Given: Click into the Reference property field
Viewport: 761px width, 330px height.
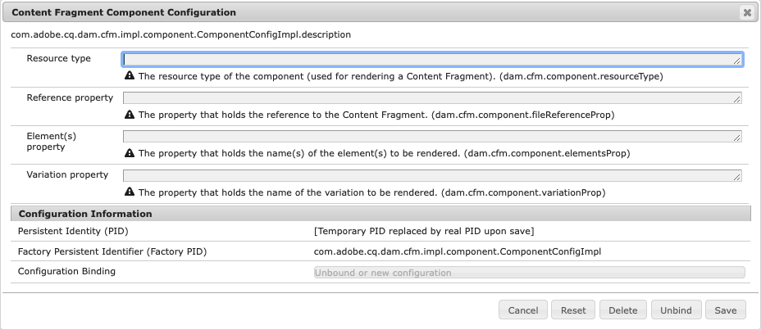Looking at the screenshot, I should [x=431, y=98].
